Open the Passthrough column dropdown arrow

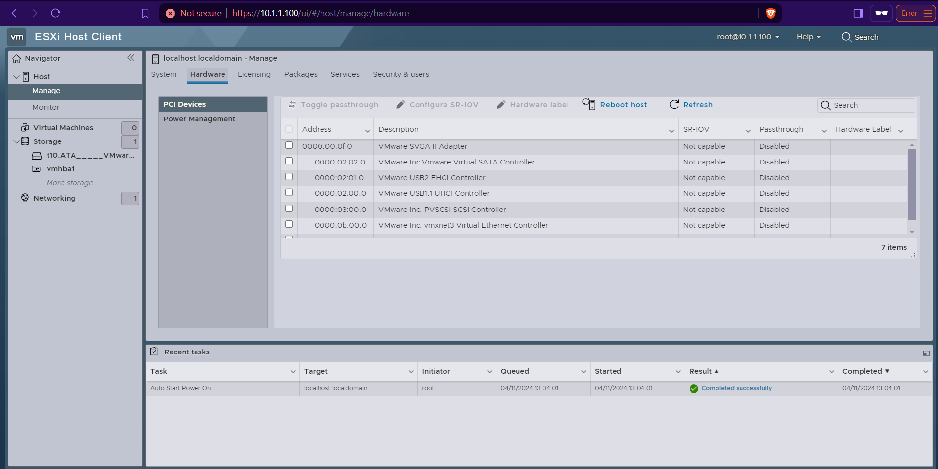coord(824,131)
